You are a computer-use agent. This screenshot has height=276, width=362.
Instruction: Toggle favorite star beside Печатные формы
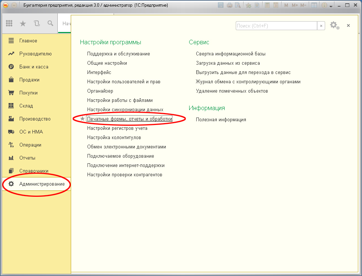(82, 119)
